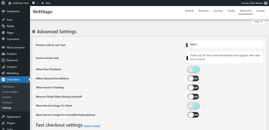
Task: Open Smart Woo Products submenu item
Action: (x=7, y=103)
